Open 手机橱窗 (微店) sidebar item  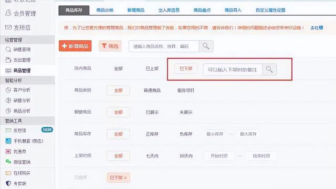(24, 141)
